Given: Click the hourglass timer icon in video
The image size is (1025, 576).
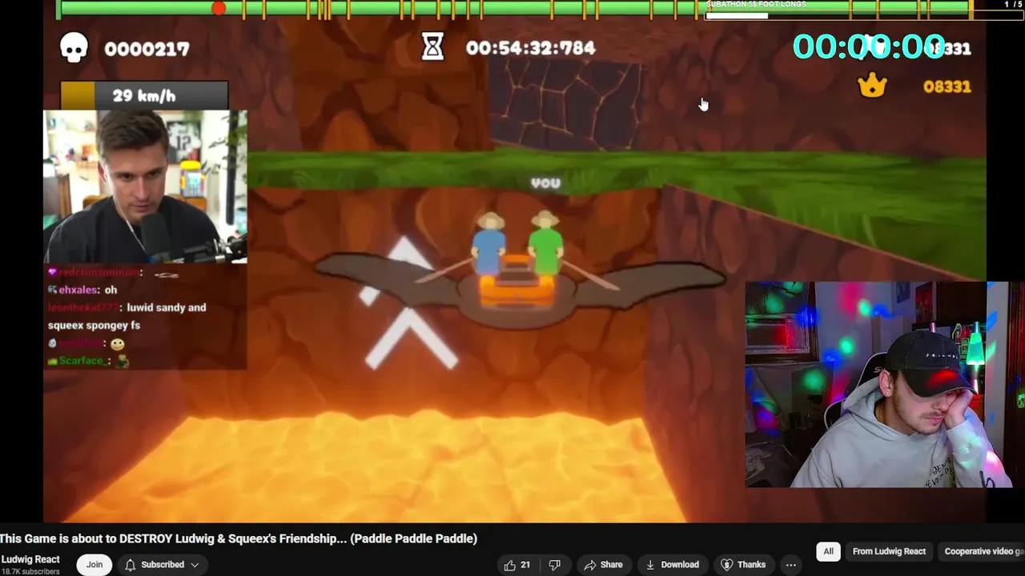Looking at the screenshot, I should click(x=432, y=47).
